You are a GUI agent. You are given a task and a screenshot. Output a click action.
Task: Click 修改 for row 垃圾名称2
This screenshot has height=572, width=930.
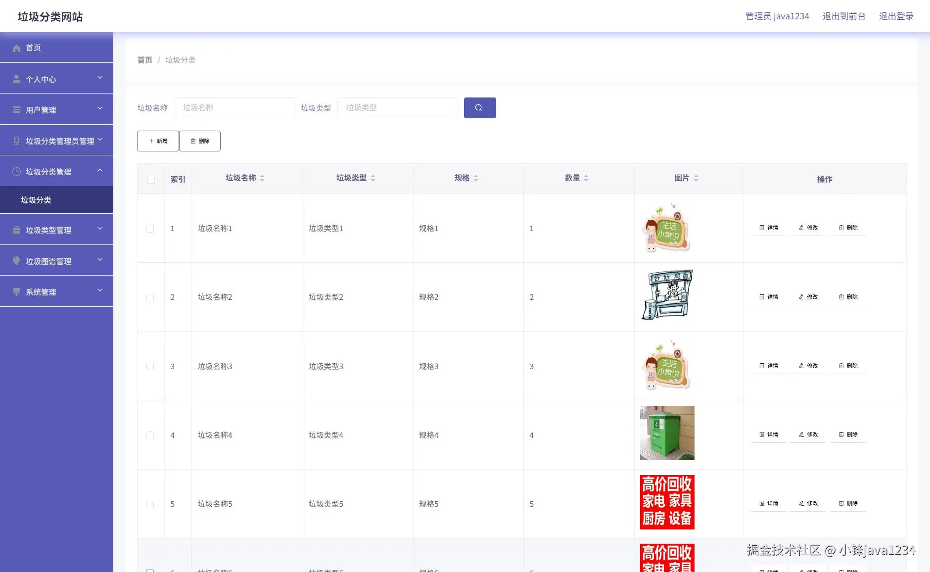coord(808,297)
